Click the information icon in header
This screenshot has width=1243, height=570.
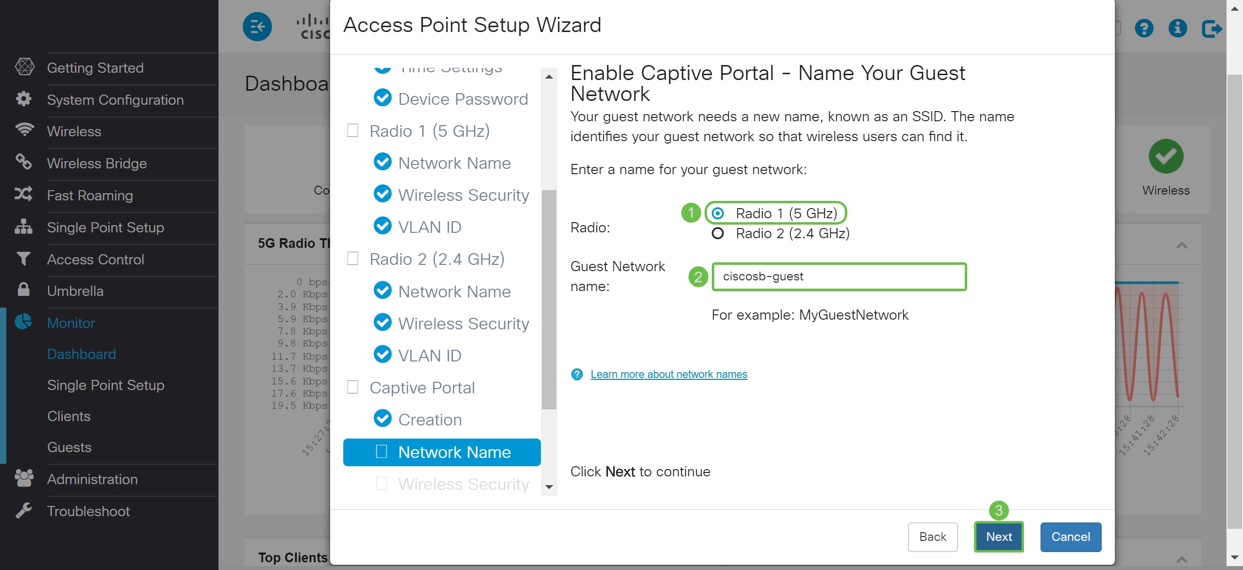click(1177, 28)
